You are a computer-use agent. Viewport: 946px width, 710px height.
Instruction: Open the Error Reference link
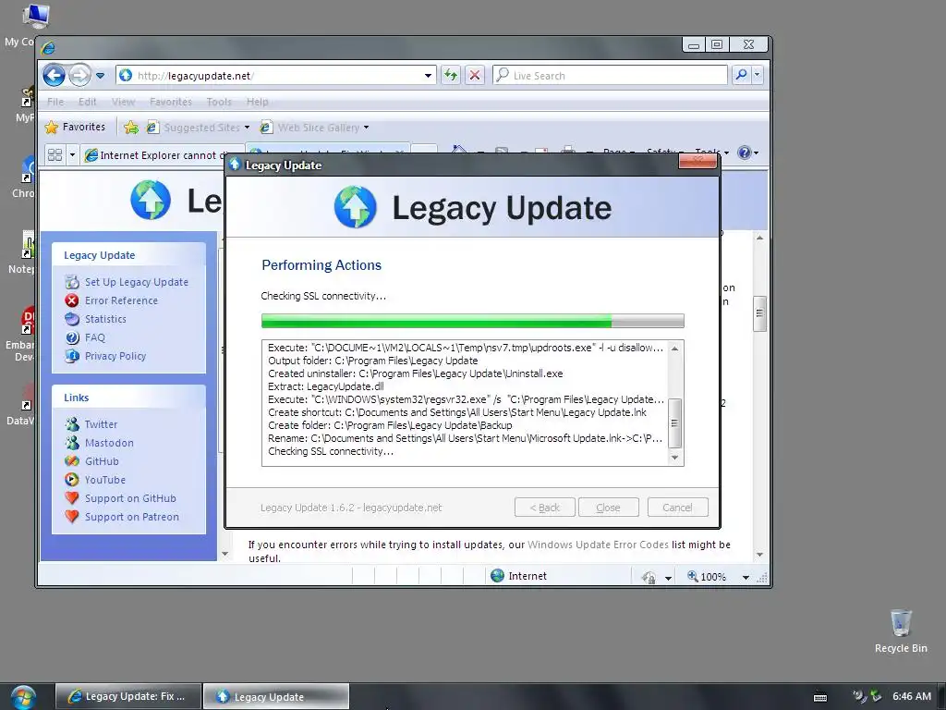tap(121, 300)
